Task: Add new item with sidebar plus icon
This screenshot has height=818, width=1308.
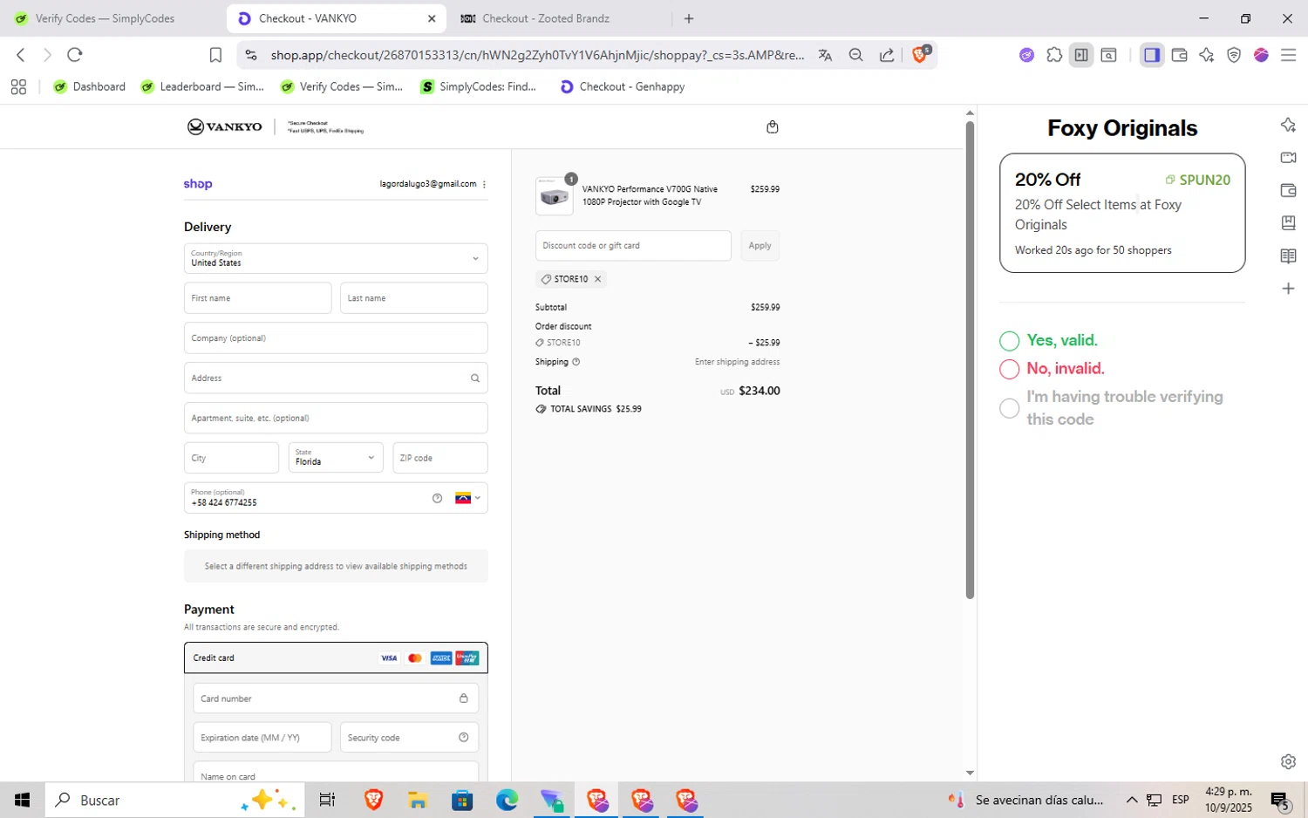Action: pos(1288,289)
